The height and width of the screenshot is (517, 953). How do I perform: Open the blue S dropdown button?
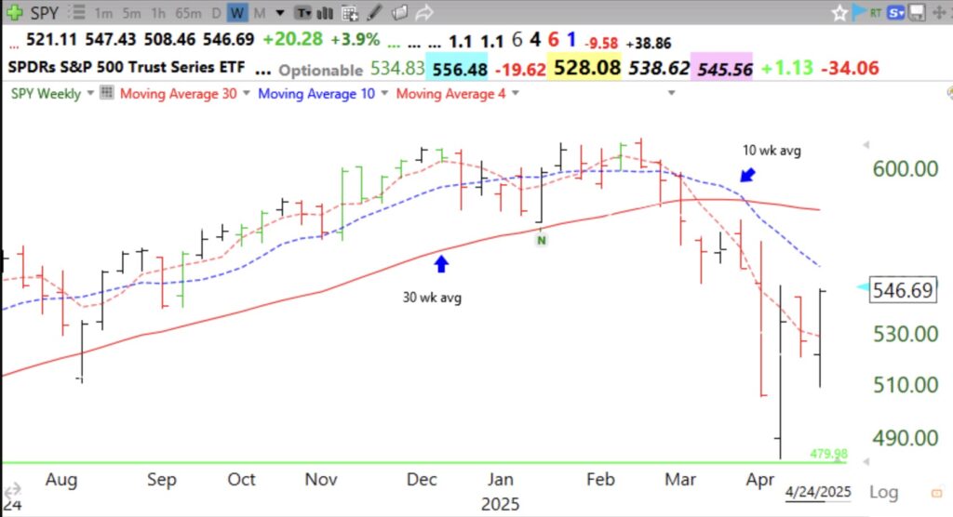point(896,13)
